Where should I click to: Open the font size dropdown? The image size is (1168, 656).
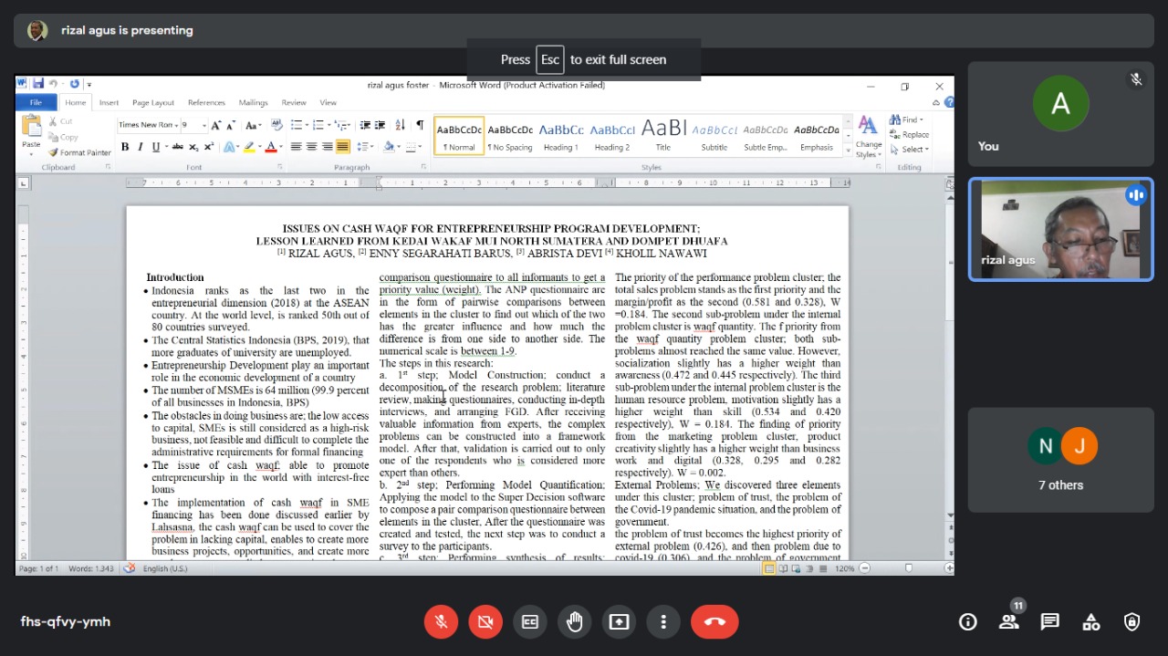click(203, 126)
